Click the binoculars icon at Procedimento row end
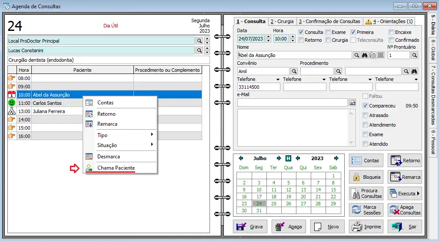The width and height of the screenshot is (439, 241). tap(414, 71)
